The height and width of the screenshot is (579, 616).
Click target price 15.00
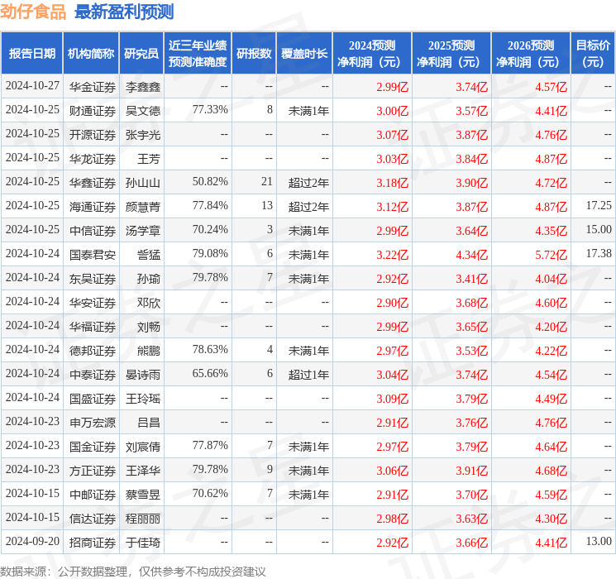click(599, 230)
